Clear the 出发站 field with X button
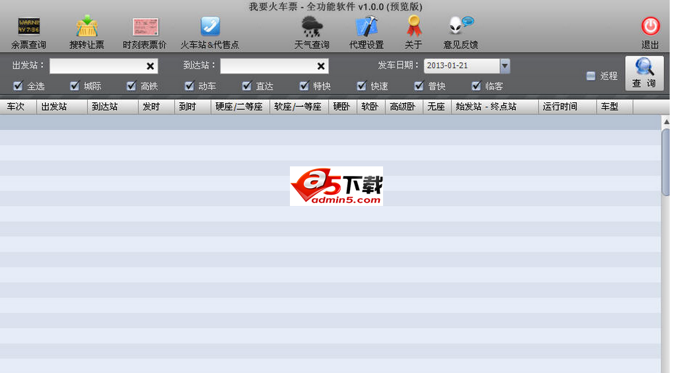This screenshot has width=673, height=373. pyautogui.click(x=151, y=66)
